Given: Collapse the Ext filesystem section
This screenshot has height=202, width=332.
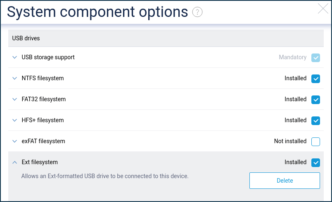Looking at the screenshot, I should point(15,163).
